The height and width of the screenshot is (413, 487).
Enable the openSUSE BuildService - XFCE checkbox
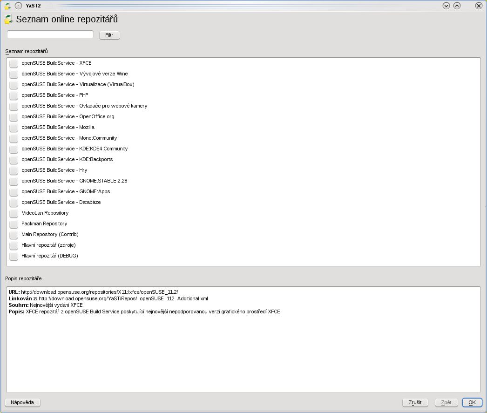pos(14,63)
